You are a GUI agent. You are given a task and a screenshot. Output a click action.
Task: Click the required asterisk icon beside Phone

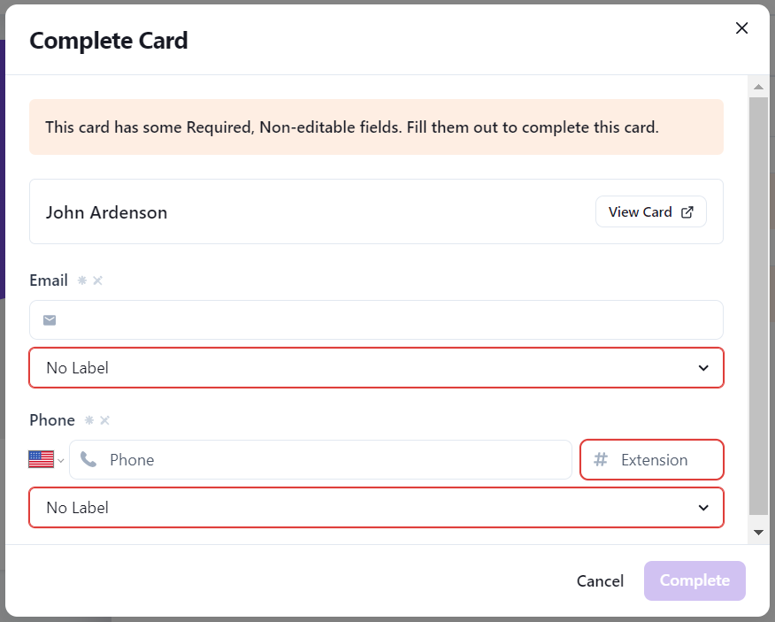pyautogui.click(x=89, y=420)
